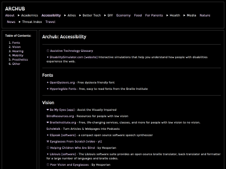Click the Table of Contents label

pos(18,35)
